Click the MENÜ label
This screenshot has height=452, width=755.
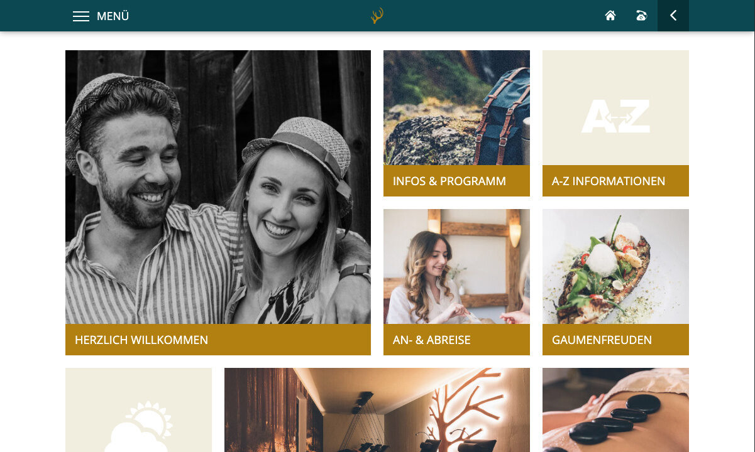(113, 16)
